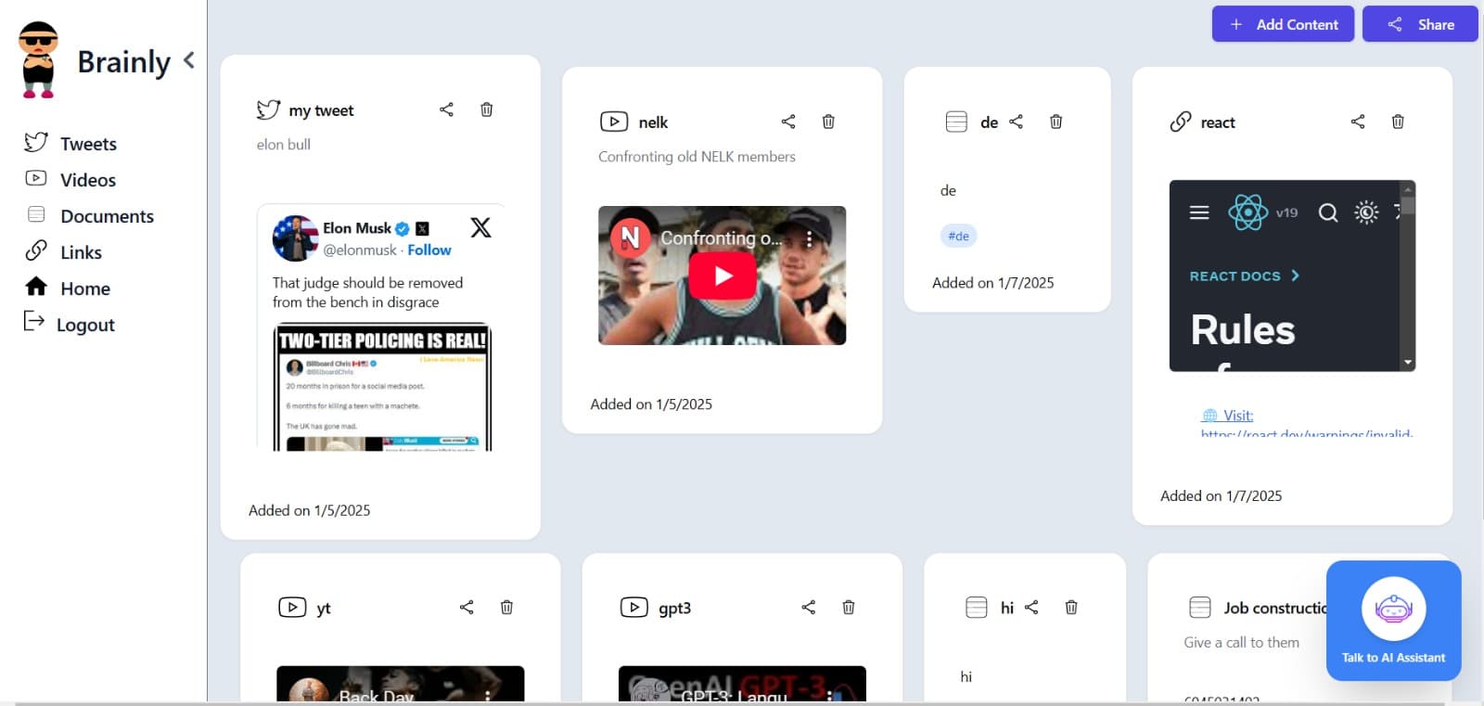Delete the 'hi' document card

coord(1071,607)
